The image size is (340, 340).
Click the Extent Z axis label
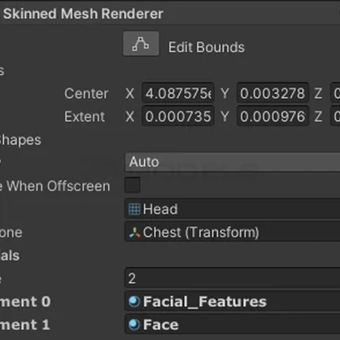pos(319,117)
